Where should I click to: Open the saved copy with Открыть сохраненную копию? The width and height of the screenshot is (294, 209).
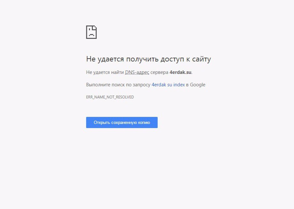click(122, 123)
